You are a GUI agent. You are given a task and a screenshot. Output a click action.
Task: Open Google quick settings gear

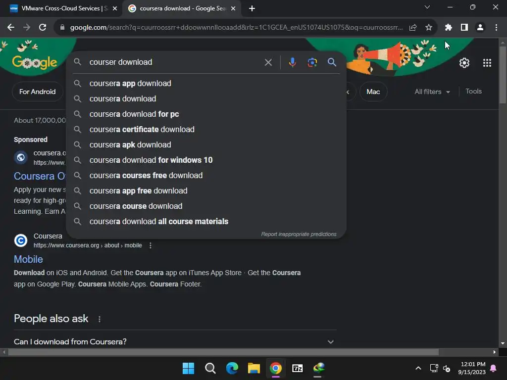click(x=464, y=63)
